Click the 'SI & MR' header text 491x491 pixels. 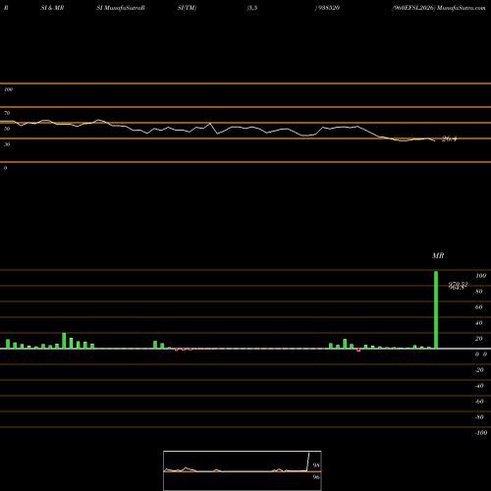52,8
